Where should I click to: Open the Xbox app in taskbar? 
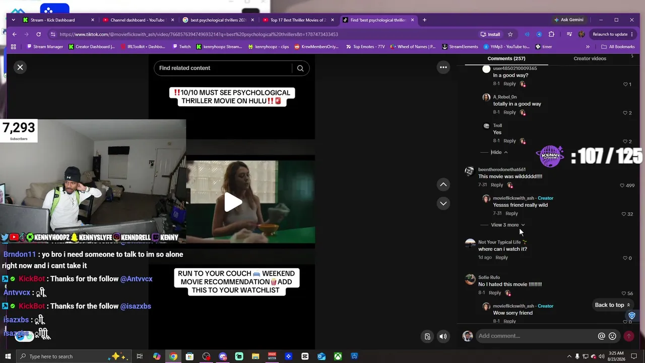click(338, 356)
